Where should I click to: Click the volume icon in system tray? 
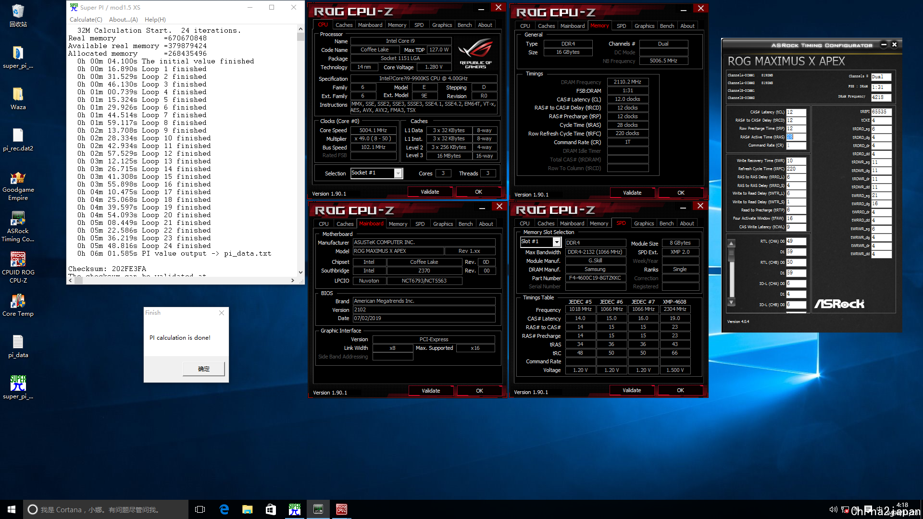click(x=833, y=509)
